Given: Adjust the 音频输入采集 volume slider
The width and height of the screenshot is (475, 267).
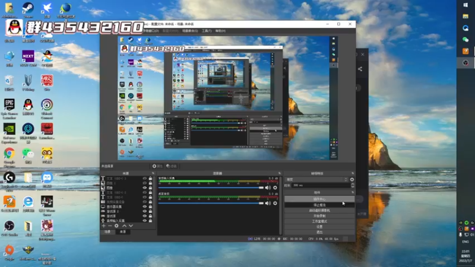Looking at the screenshot, I should click(211, 187).
